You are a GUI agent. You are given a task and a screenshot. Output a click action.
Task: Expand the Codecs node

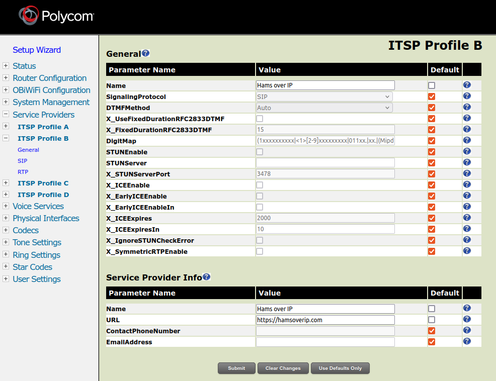[6, 230]
